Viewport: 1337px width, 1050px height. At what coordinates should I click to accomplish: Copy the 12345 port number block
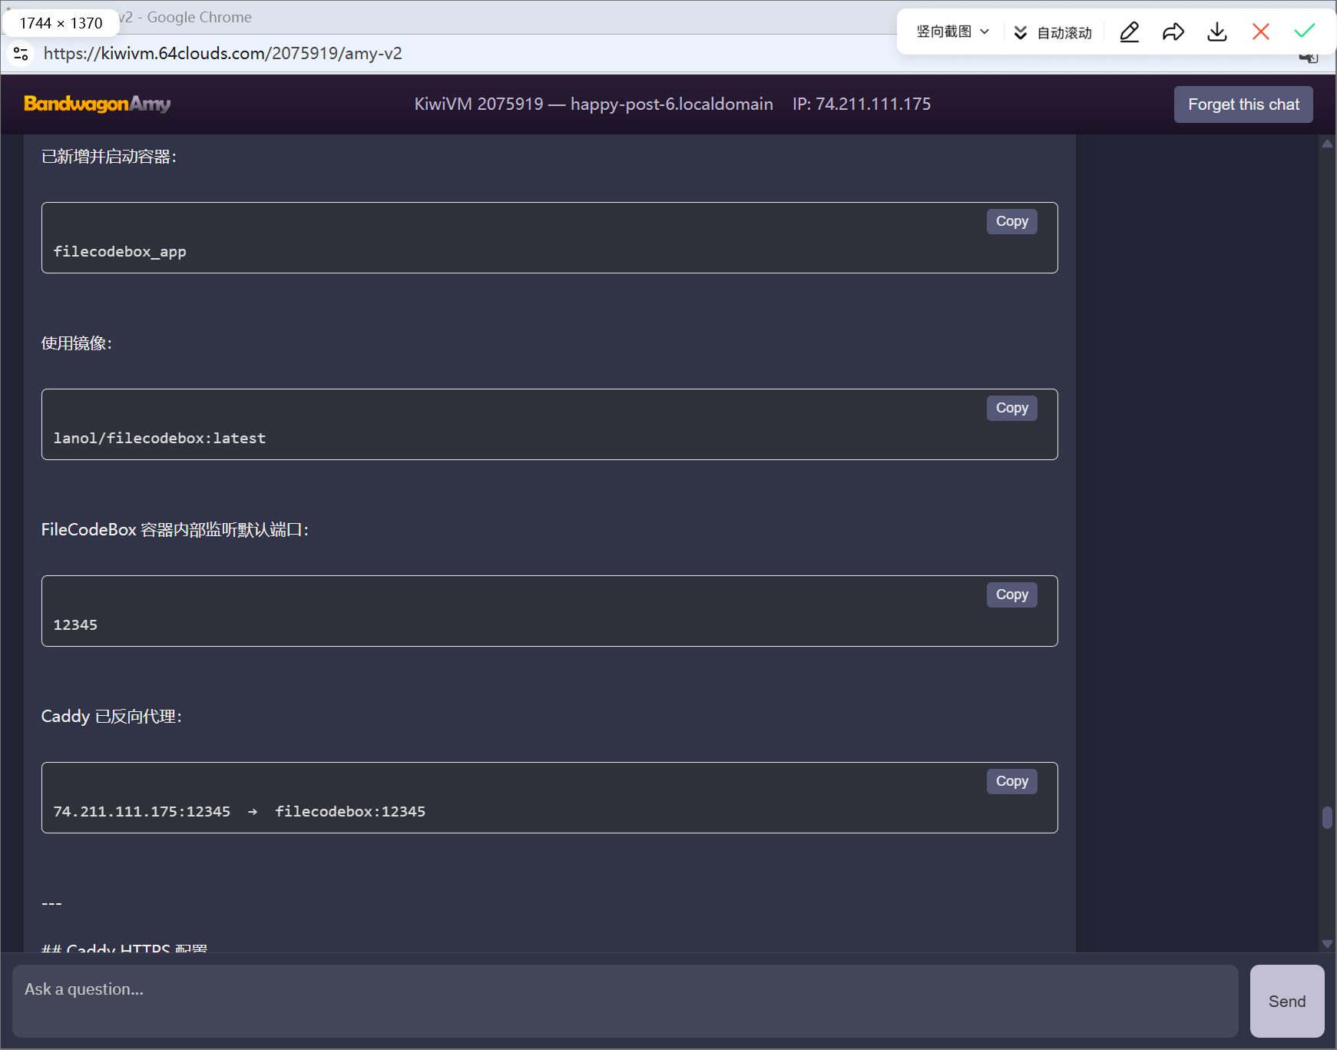click(x=1011, y=595)
